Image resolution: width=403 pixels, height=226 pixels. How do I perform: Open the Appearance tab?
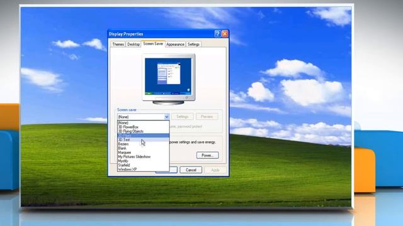[x=175, y=45]
